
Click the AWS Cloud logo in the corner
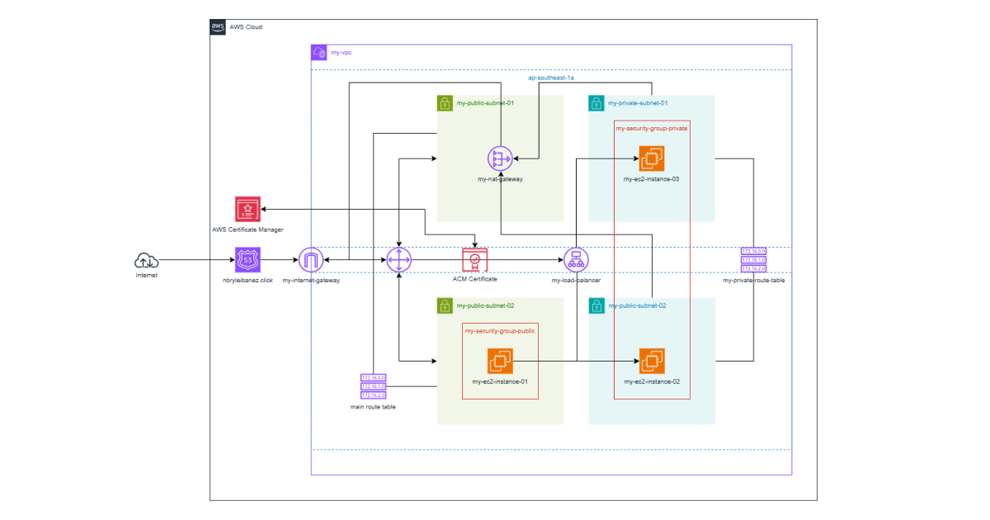click(x=217, y=27)
